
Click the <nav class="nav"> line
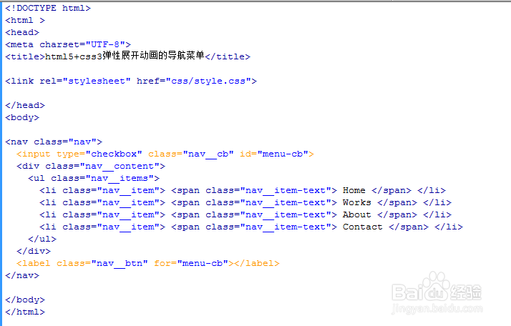(x=54, y=142)
